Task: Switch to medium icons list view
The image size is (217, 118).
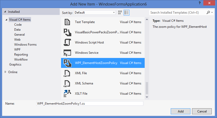Action: [127, 12]
